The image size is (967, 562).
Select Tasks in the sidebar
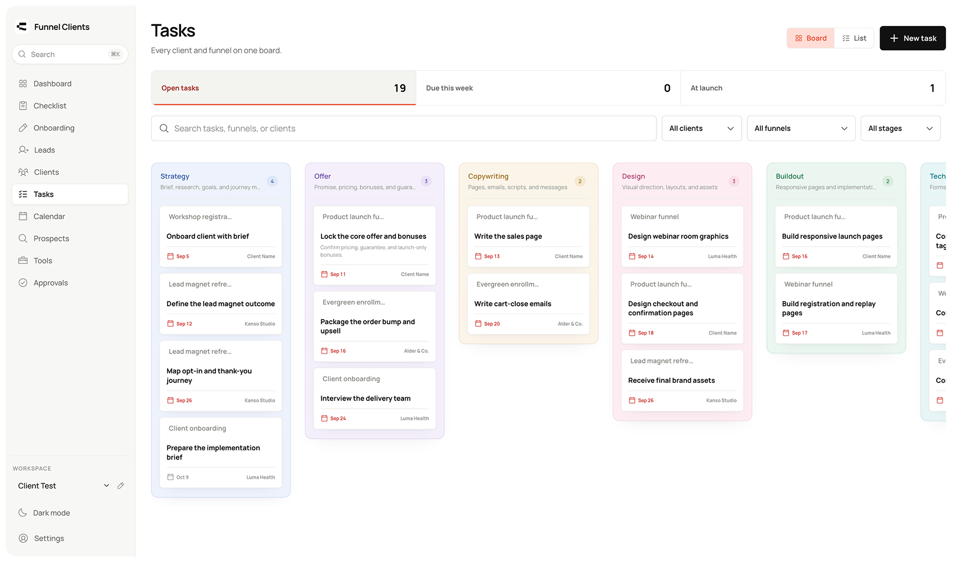(70, 194)
